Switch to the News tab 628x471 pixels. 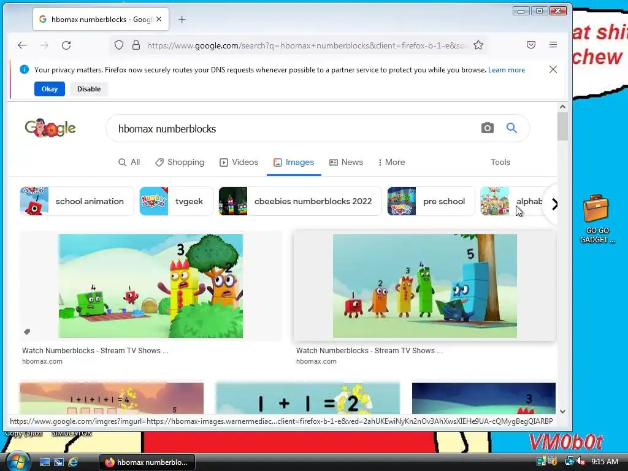346,162
